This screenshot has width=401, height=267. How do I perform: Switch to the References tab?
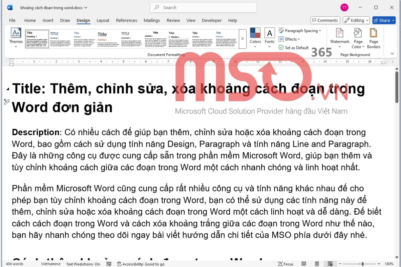pos(127,20)
